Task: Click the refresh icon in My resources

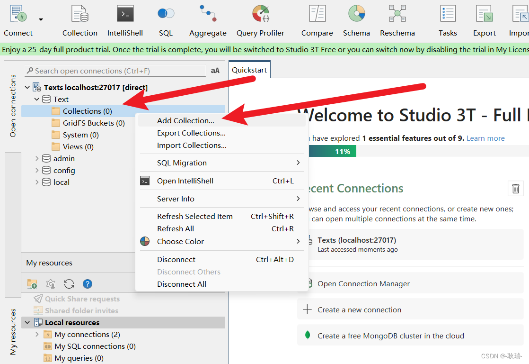Action: [x=69, y=284]
